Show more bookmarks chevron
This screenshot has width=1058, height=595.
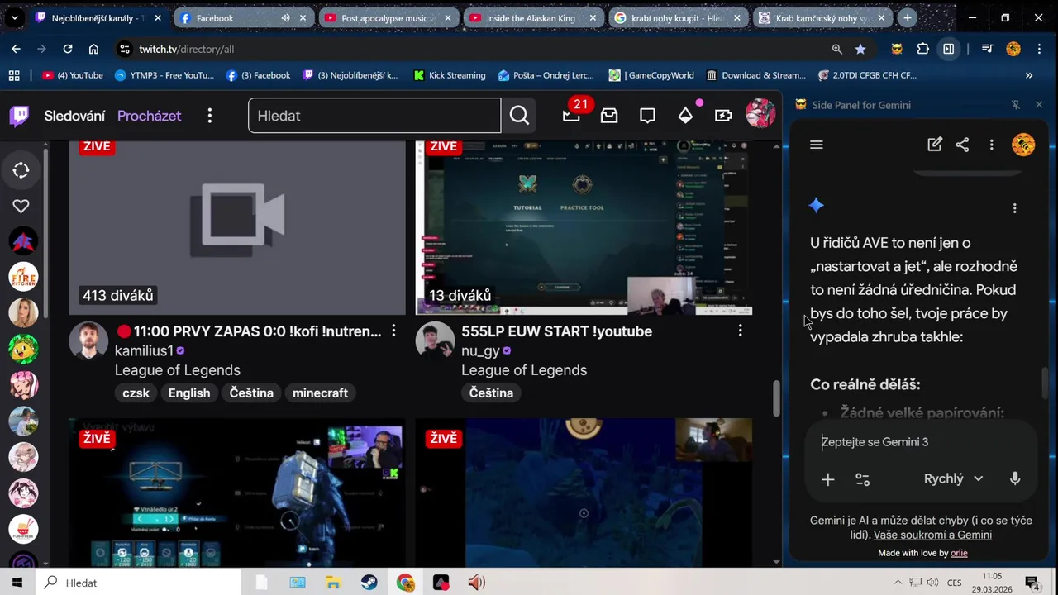coord(1029,75)
